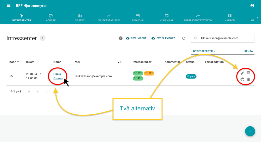Delete the entry with the trash icon

point(249,79)
